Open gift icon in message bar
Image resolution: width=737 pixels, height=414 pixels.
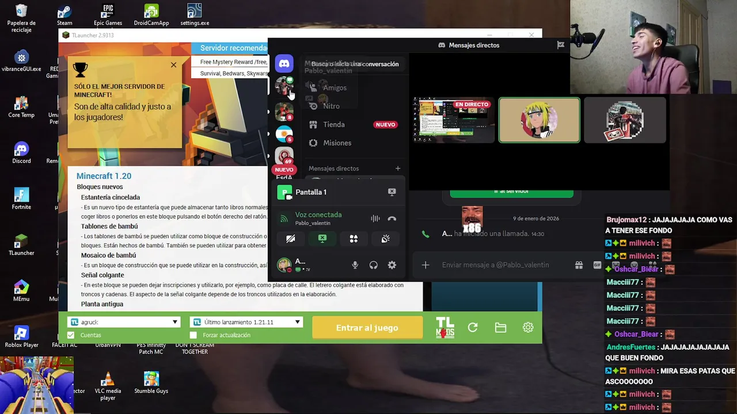pos(579,265)
